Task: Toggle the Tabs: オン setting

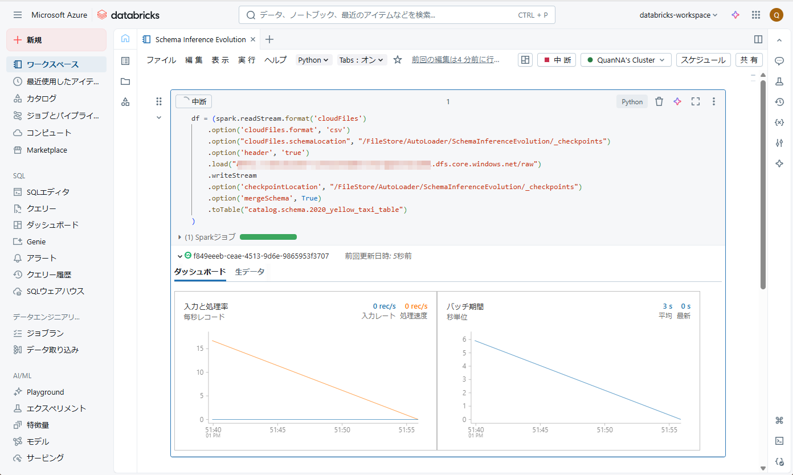Action: (x=362, y=60)
